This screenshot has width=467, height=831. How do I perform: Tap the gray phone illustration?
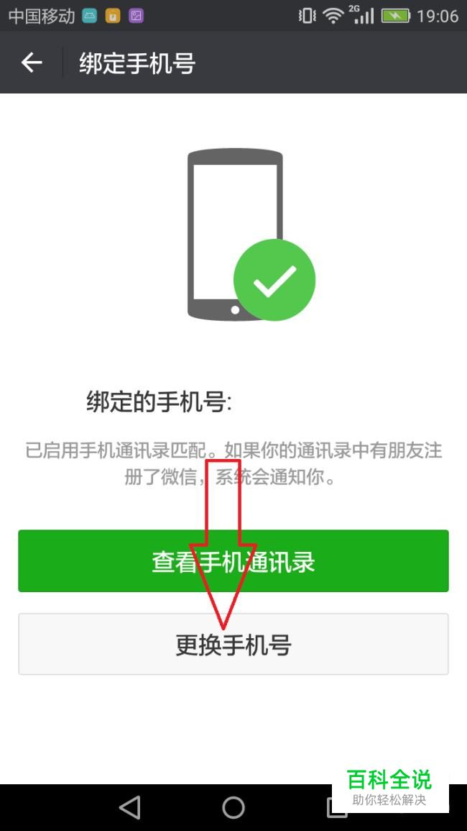235,235
